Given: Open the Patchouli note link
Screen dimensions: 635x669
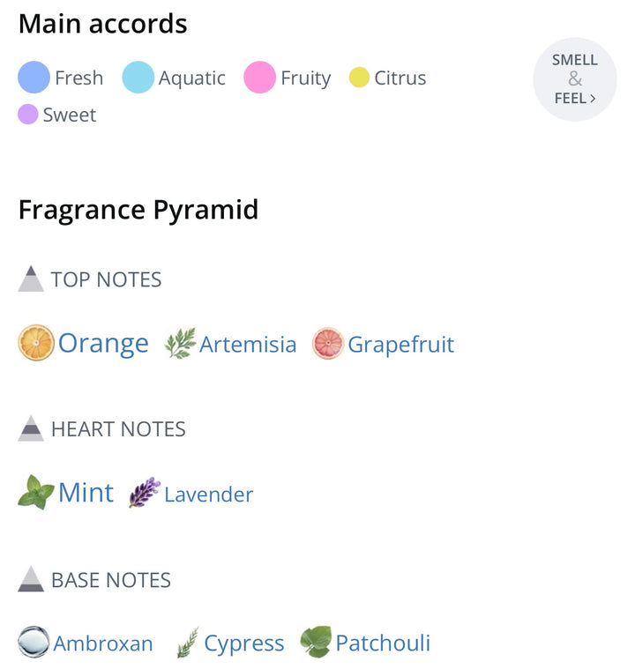Looking at the screenshot, I should click(x=383, y=643).
